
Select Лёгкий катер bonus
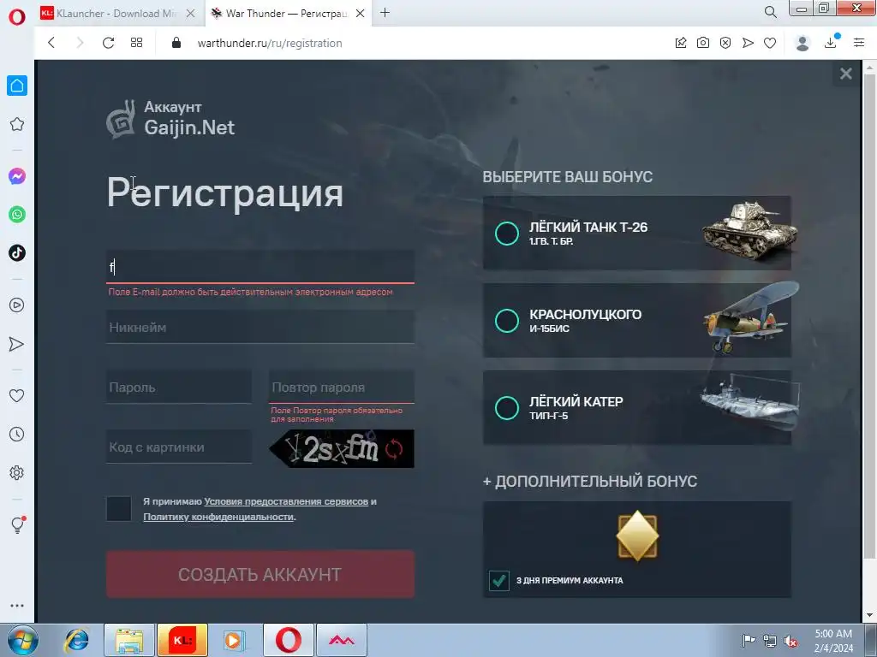(507, 408)
